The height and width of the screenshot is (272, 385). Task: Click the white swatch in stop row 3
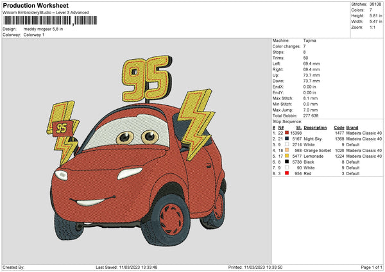tap(287, 144)
